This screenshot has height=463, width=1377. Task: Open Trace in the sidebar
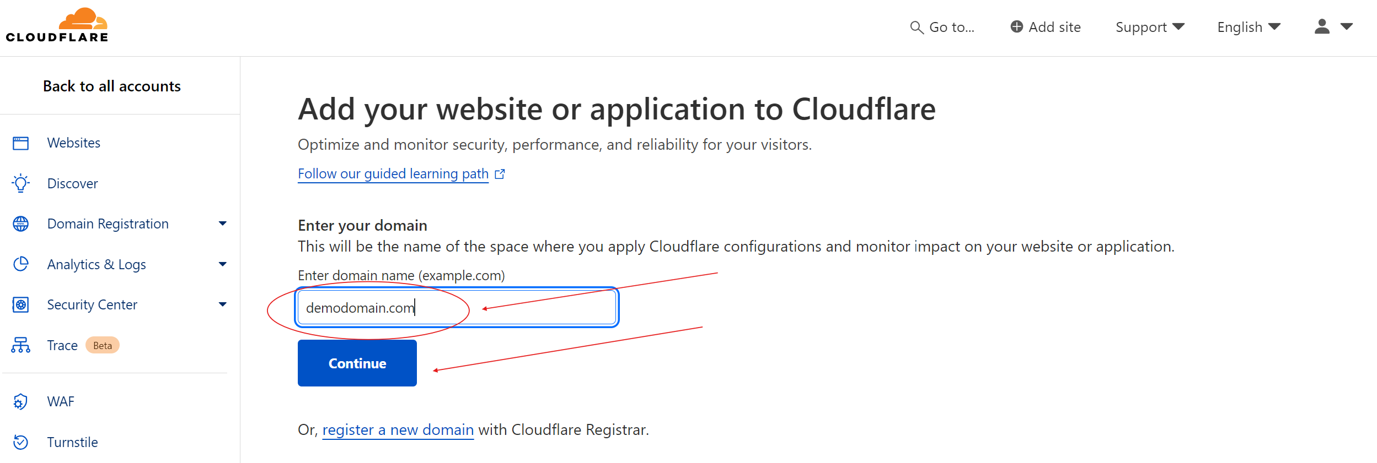62,345
